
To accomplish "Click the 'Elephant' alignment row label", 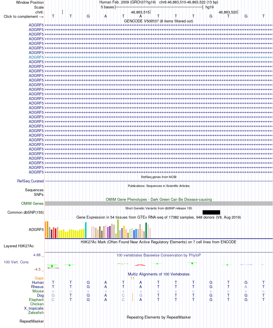I will pyautogui.click(x=36, y=300).
